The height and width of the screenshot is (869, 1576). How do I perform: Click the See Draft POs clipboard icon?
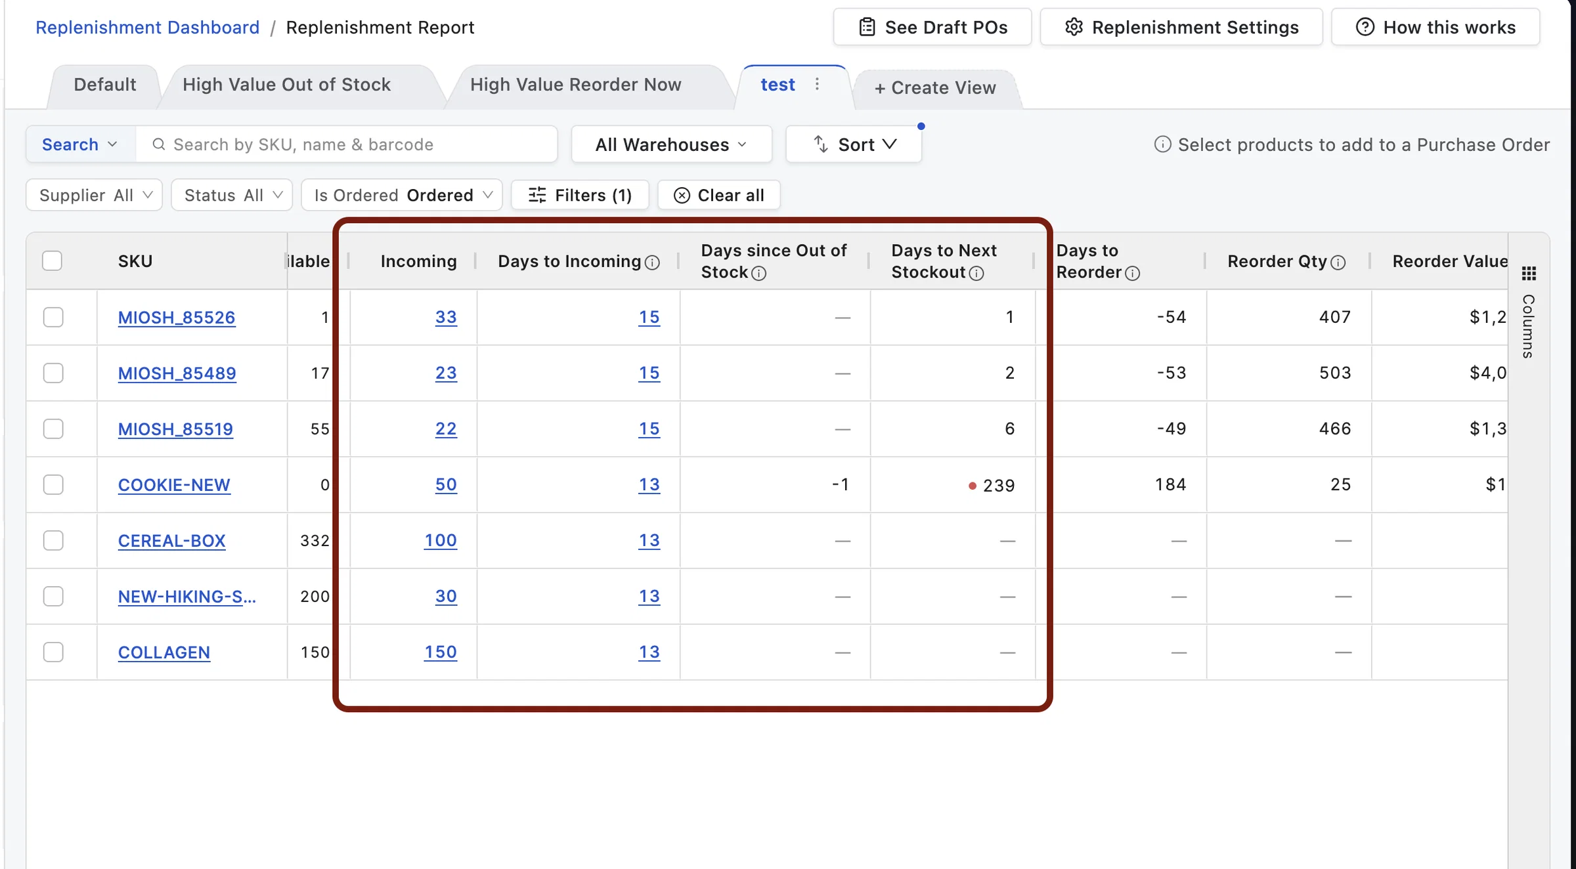point(867,27)
